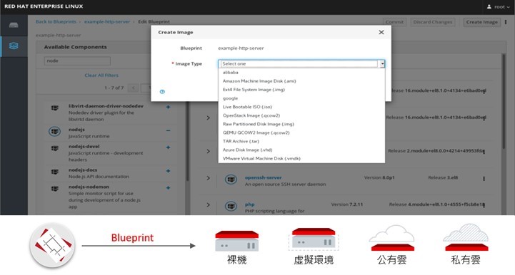Choose google image type
The image size is (515, 275).
301,98
